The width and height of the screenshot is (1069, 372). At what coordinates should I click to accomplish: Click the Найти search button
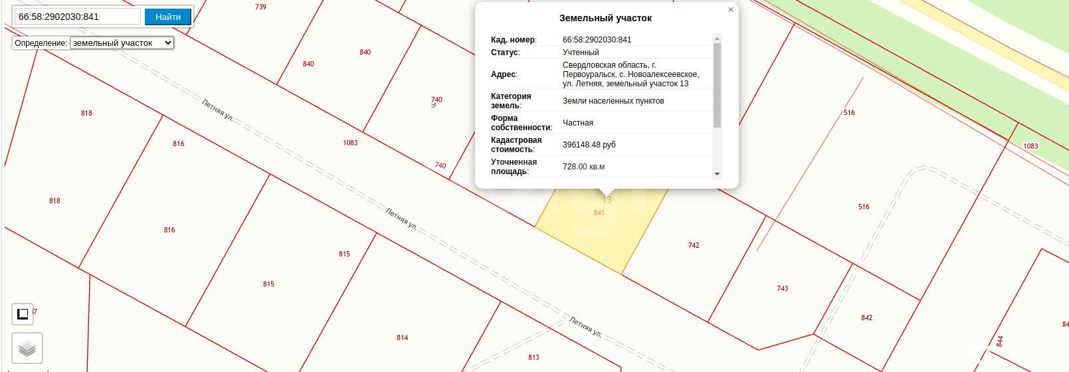[x=168, y=17]
